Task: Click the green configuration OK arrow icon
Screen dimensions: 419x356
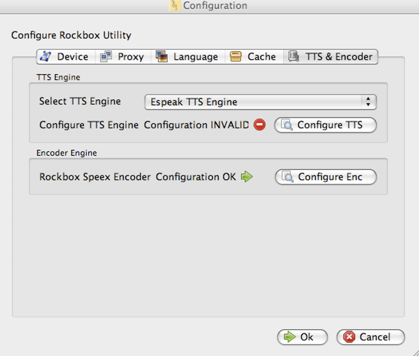Action: coord(246,177)
